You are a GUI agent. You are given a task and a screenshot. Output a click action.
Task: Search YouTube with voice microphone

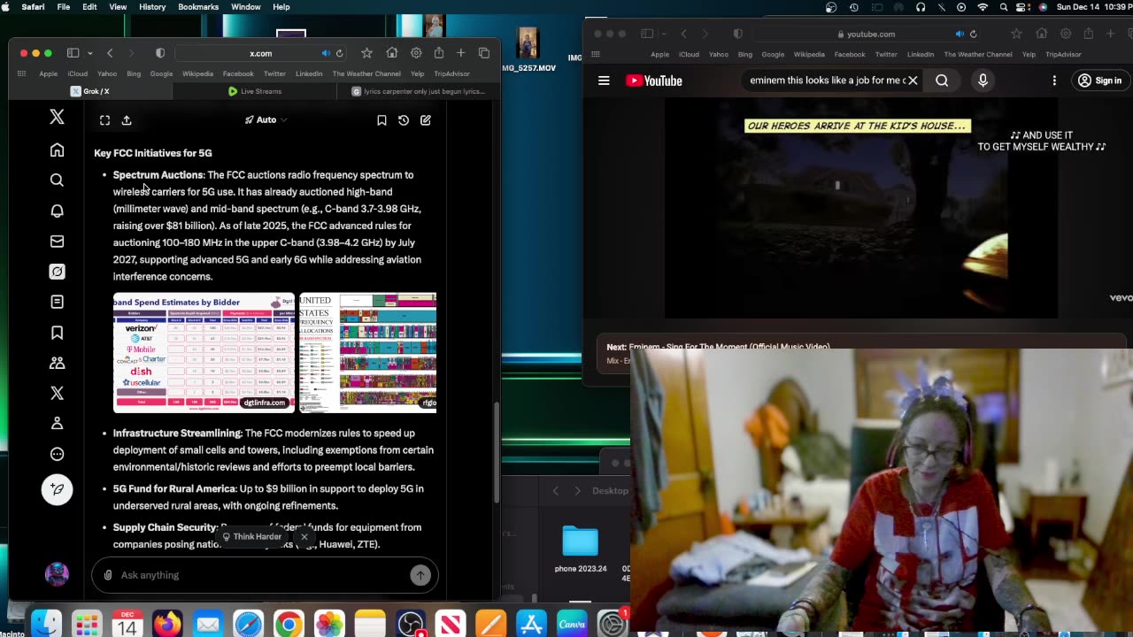coord(983,81)
